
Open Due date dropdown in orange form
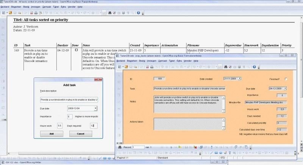tap(285, 89)
